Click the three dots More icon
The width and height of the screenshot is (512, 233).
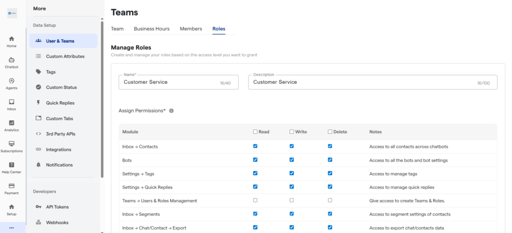11,228
